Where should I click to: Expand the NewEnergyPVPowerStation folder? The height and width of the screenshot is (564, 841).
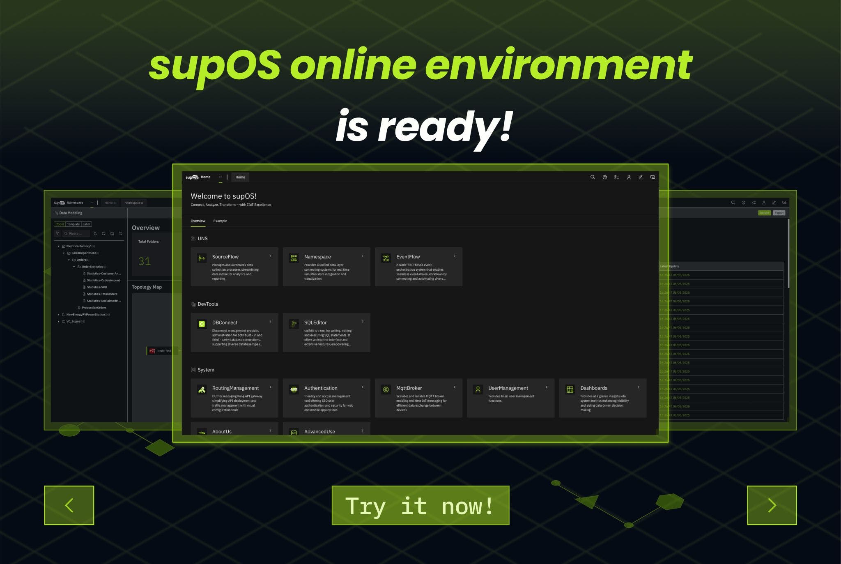click(58, 315)
